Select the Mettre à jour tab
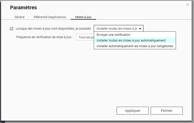Viewport: 194px width, 123px height. pyautogui.click(x=83, y=17)
